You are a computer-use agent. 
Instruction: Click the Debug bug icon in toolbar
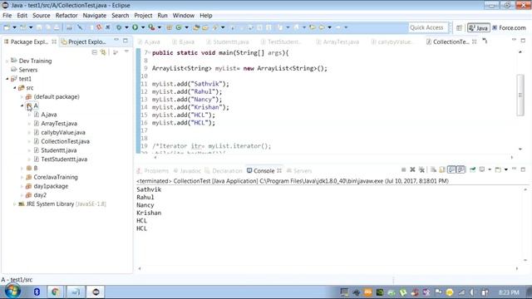coord(119,27)
